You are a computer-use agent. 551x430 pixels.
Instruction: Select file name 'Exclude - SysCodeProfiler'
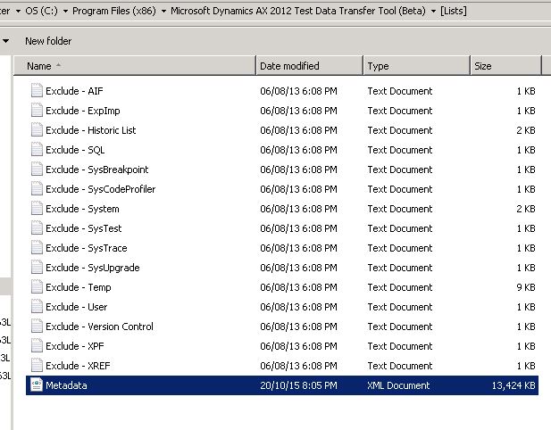(x=101, y=189)
